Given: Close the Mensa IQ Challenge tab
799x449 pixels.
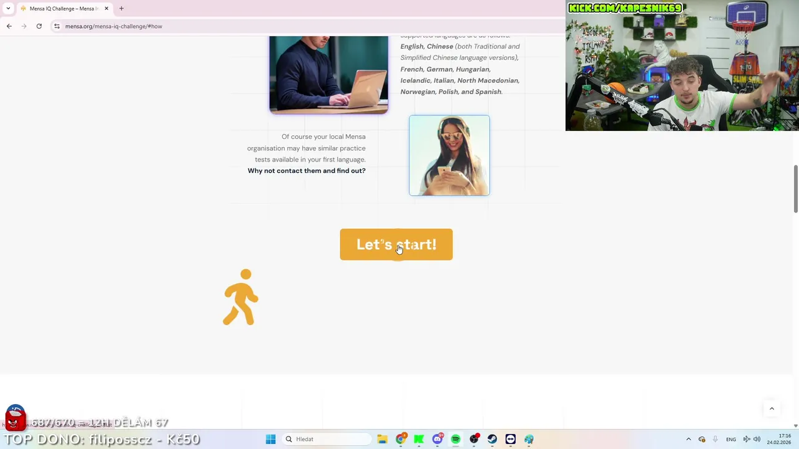Looking at the screenshot, I should [106, 9].
